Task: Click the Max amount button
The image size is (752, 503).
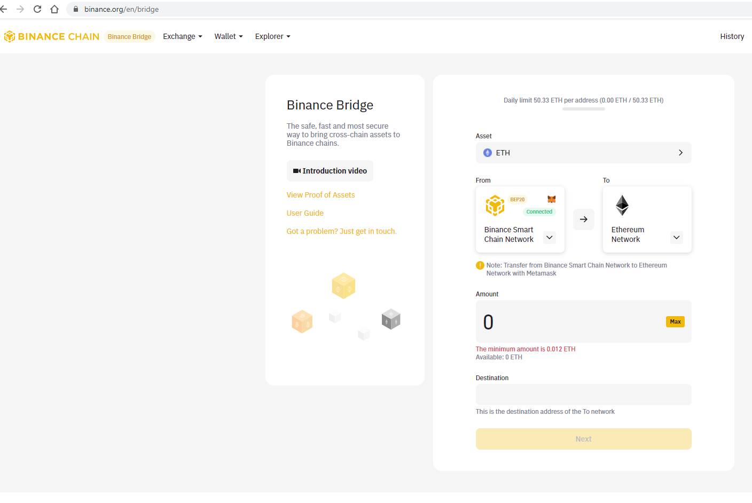Action: (x=676, y=322)
